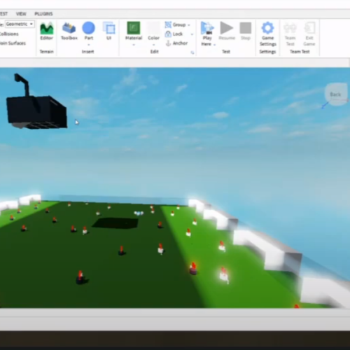Viewport: 350px width, 350px height.
Task: Toggle the Join Surfaces option
Action: (13, 43)
